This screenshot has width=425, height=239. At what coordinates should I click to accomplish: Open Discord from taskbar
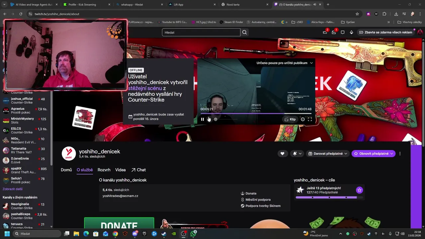point(134,234)
